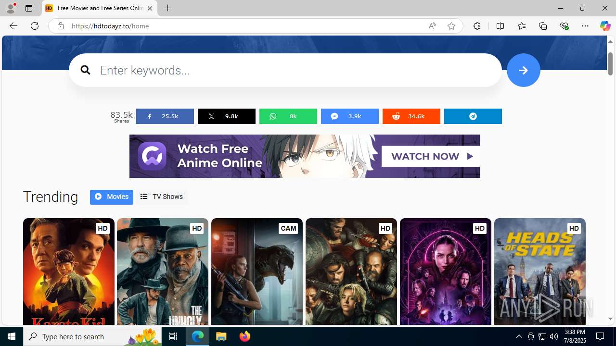Open Browser essentials icon
The height and width of the screenshot is (346, 616).
pyautogui.click(x=564, y=26)
